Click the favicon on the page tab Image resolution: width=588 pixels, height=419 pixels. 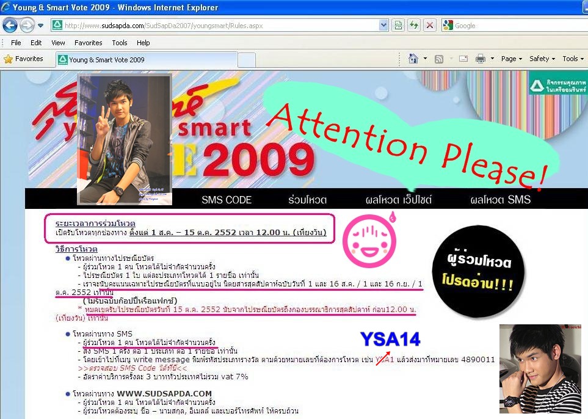[63, 60]
